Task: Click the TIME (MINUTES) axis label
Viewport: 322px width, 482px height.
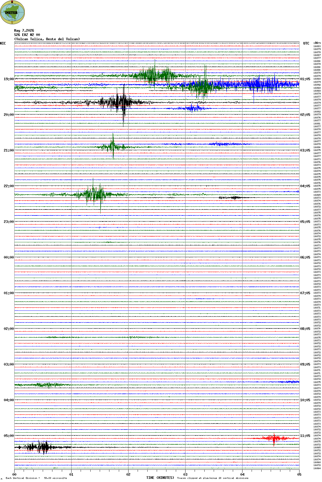Action: click(160, 478)
